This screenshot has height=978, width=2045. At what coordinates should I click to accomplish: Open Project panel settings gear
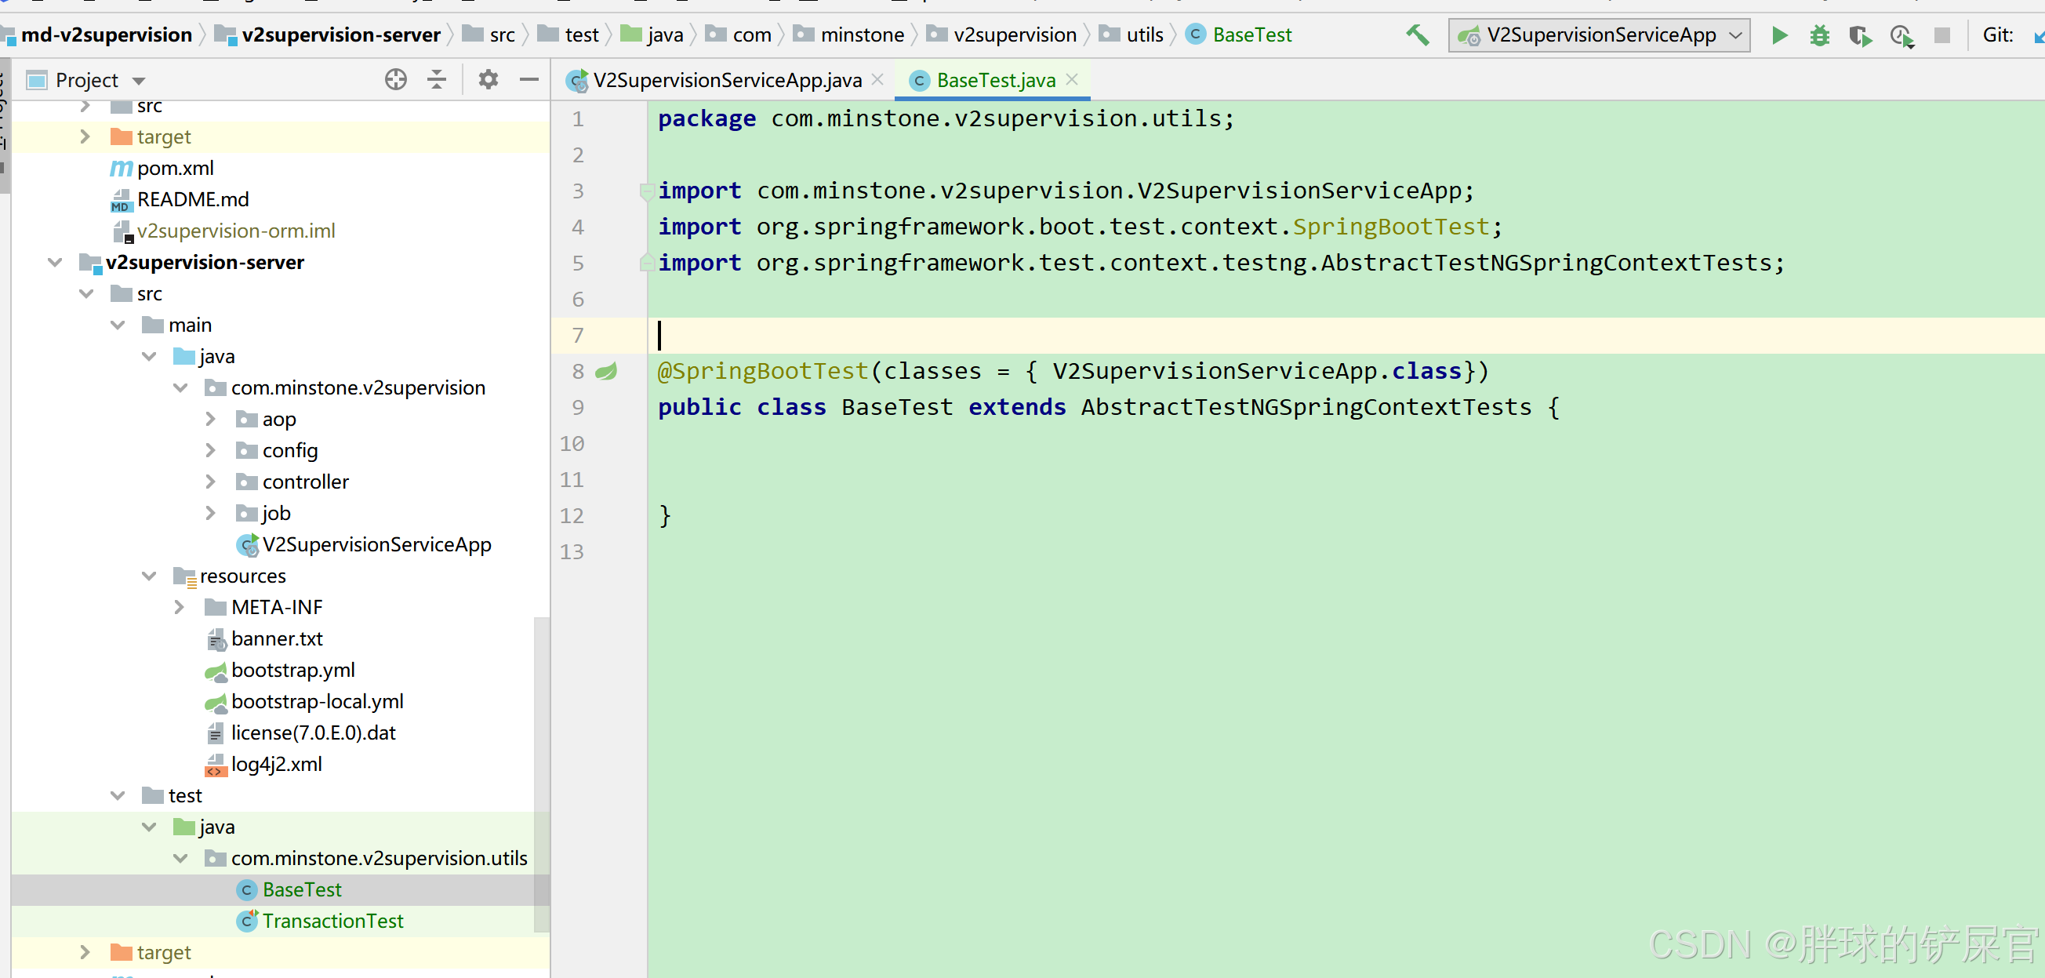point(489,79)
